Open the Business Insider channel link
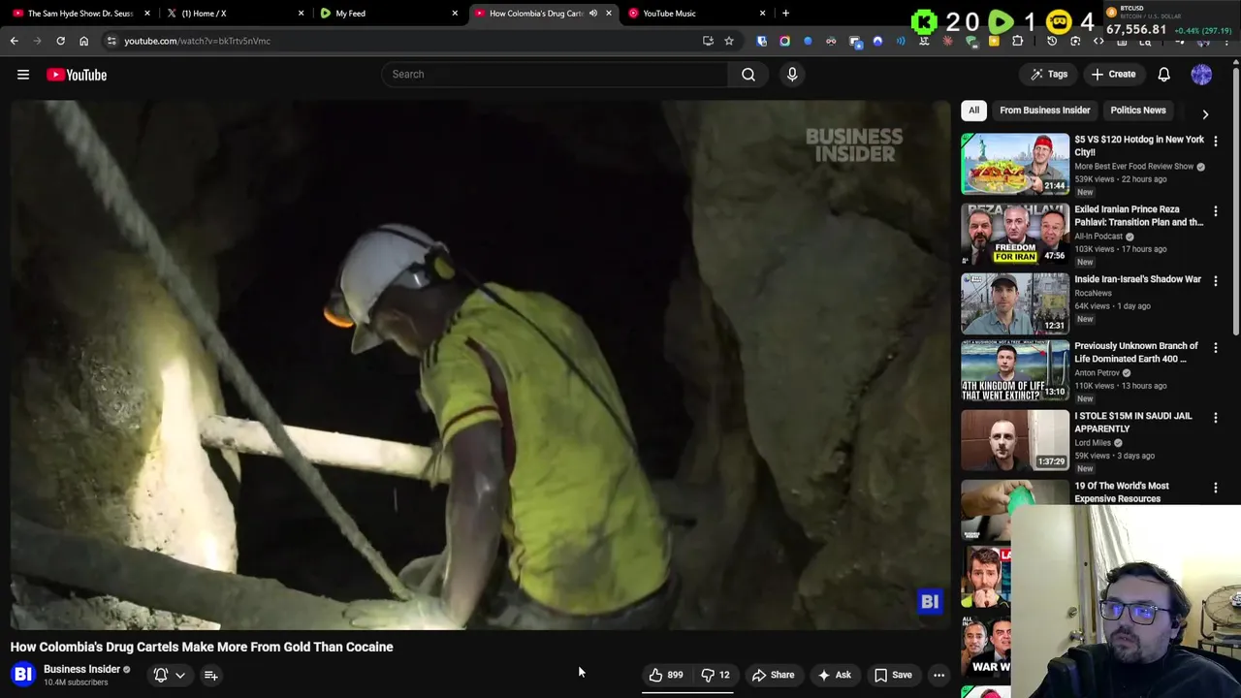The width and height of the screenshot is (1241, 698). 81,669
